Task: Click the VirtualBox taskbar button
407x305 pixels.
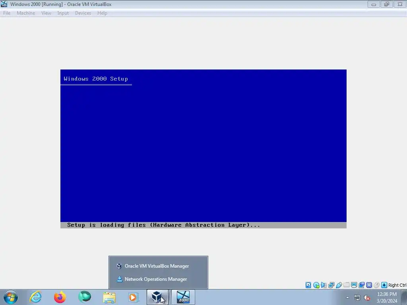Action: click(157, 297)
